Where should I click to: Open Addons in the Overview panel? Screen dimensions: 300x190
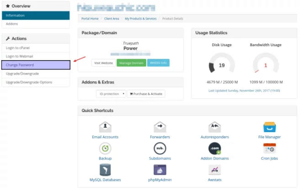36,24
